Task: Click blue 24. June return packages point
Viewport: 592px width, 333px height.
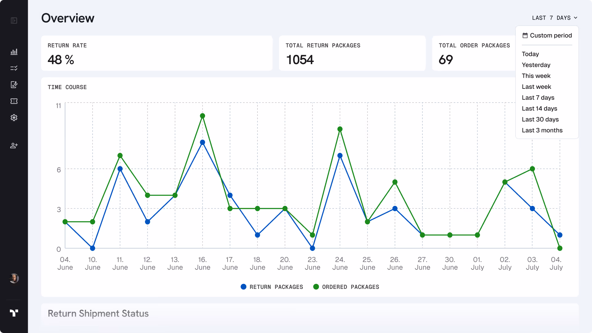Action: [340, 156]
